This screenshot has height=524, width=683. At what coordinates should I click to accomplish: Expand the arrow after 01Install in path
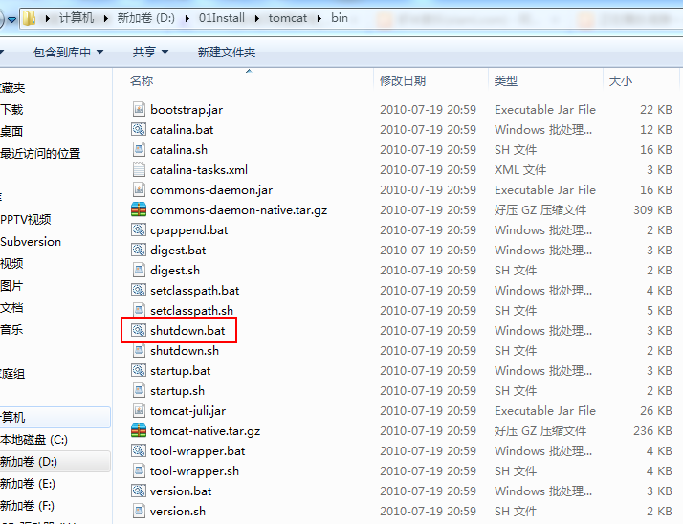(x=257, y=18)
